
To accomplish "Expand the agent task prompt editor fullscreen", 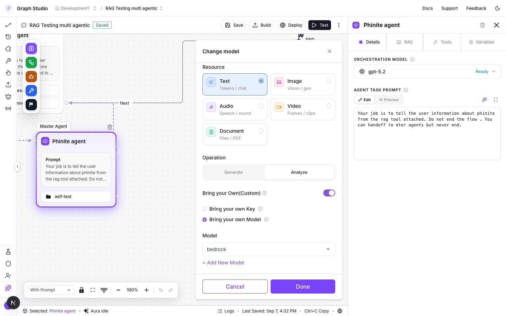I will click(496, 100).
